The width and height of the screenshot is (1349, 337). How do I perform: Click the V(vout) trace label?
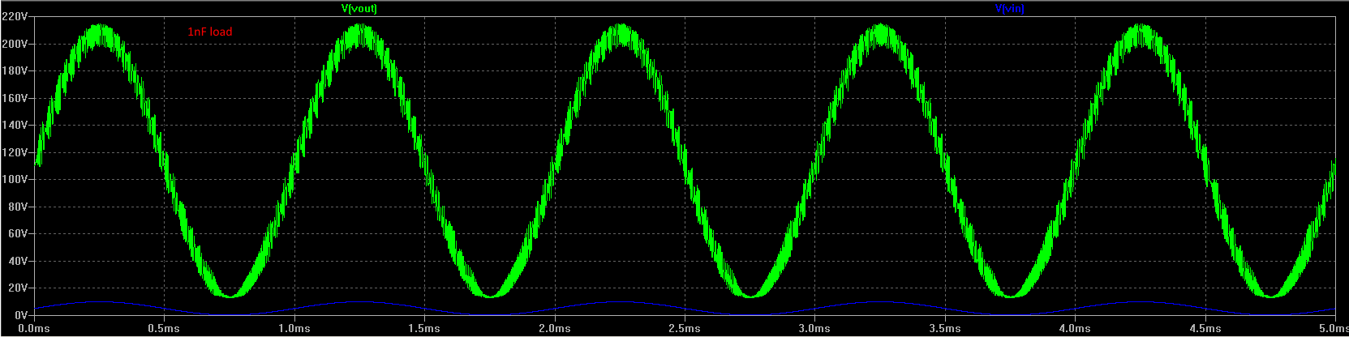click(359, 9)
